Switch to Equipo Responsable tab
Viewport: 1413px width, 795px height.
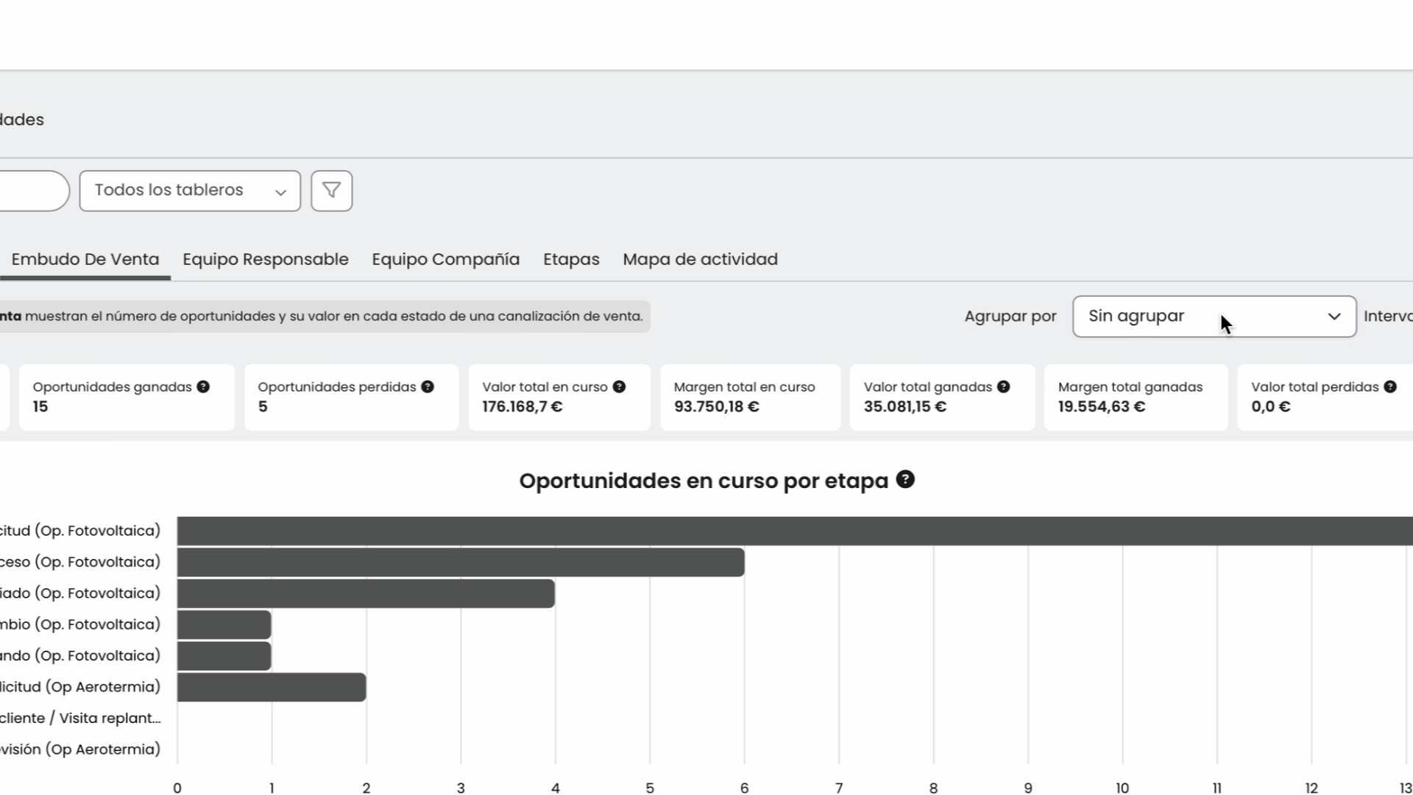click(x=266, y=259)
